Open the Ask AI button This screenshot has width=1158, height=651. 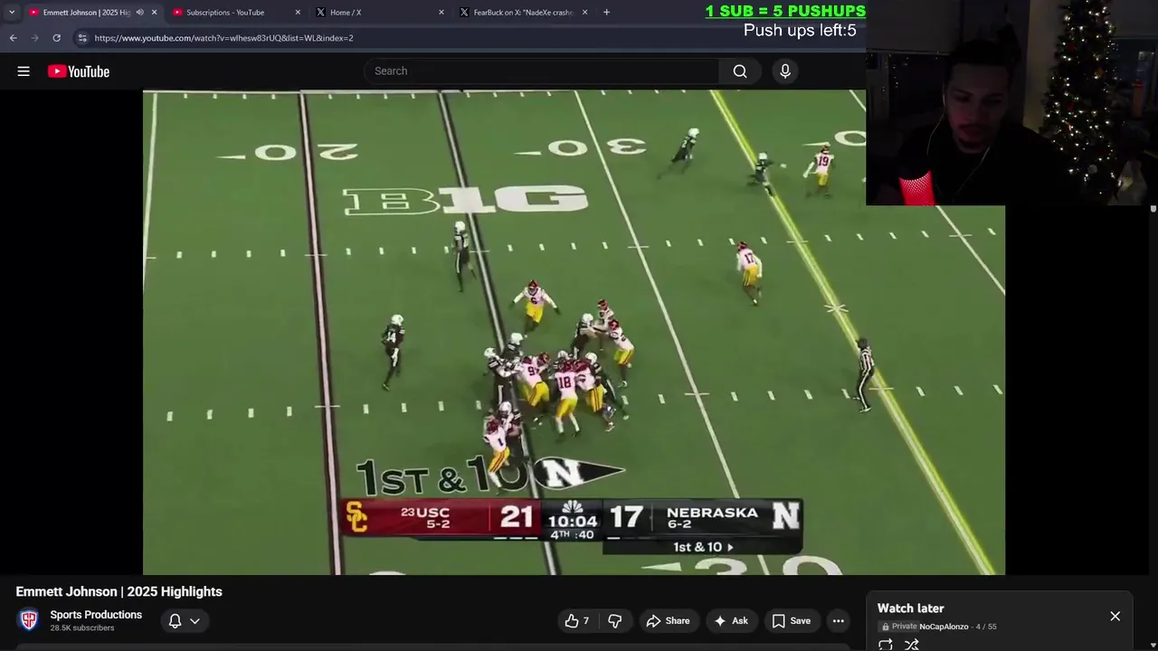tap(731, 620)
